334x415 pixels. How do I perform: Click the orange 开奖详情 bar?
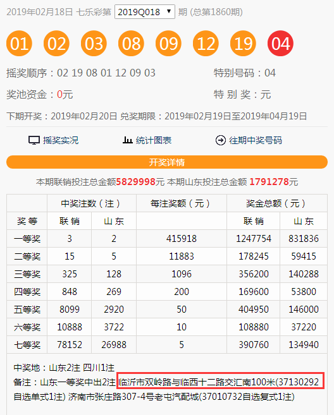(x=167, y=162)
